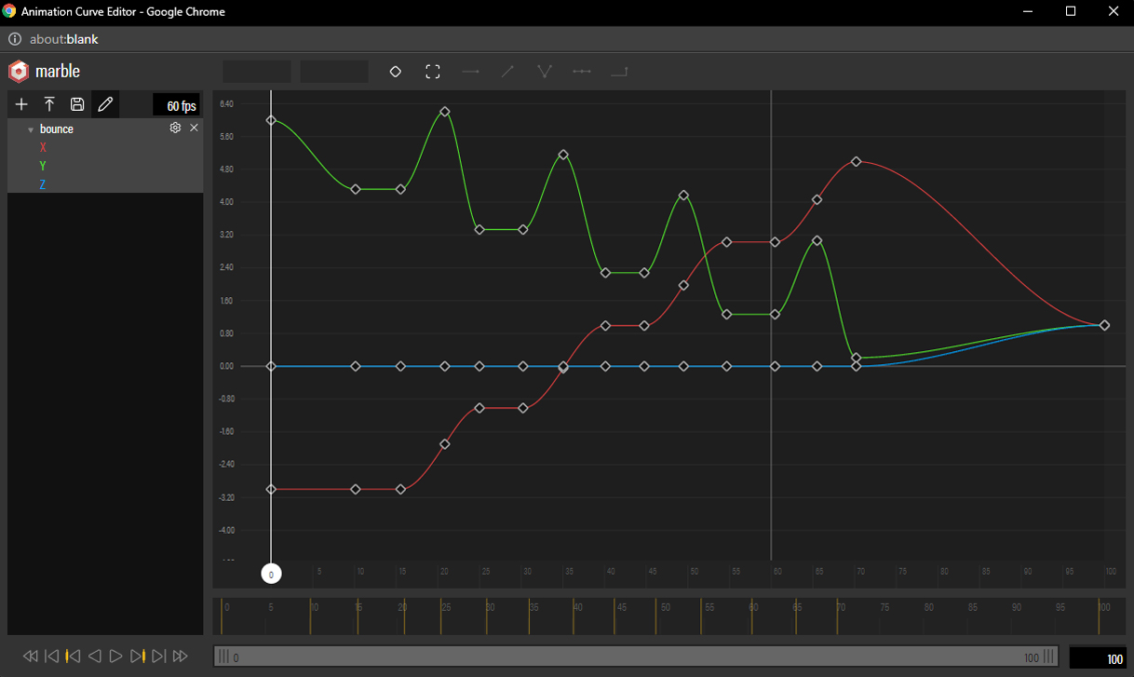This screenshot has width=1134, height=677.
Task: Jump to the previous keyframe (yellow marker)
Action: 73,657
